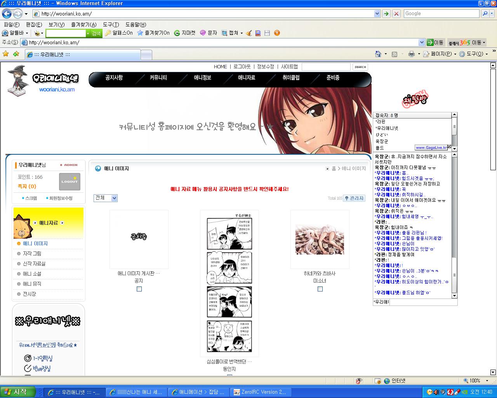
Task: Expand the 페이지(P) menu
Action: point(440,54)
